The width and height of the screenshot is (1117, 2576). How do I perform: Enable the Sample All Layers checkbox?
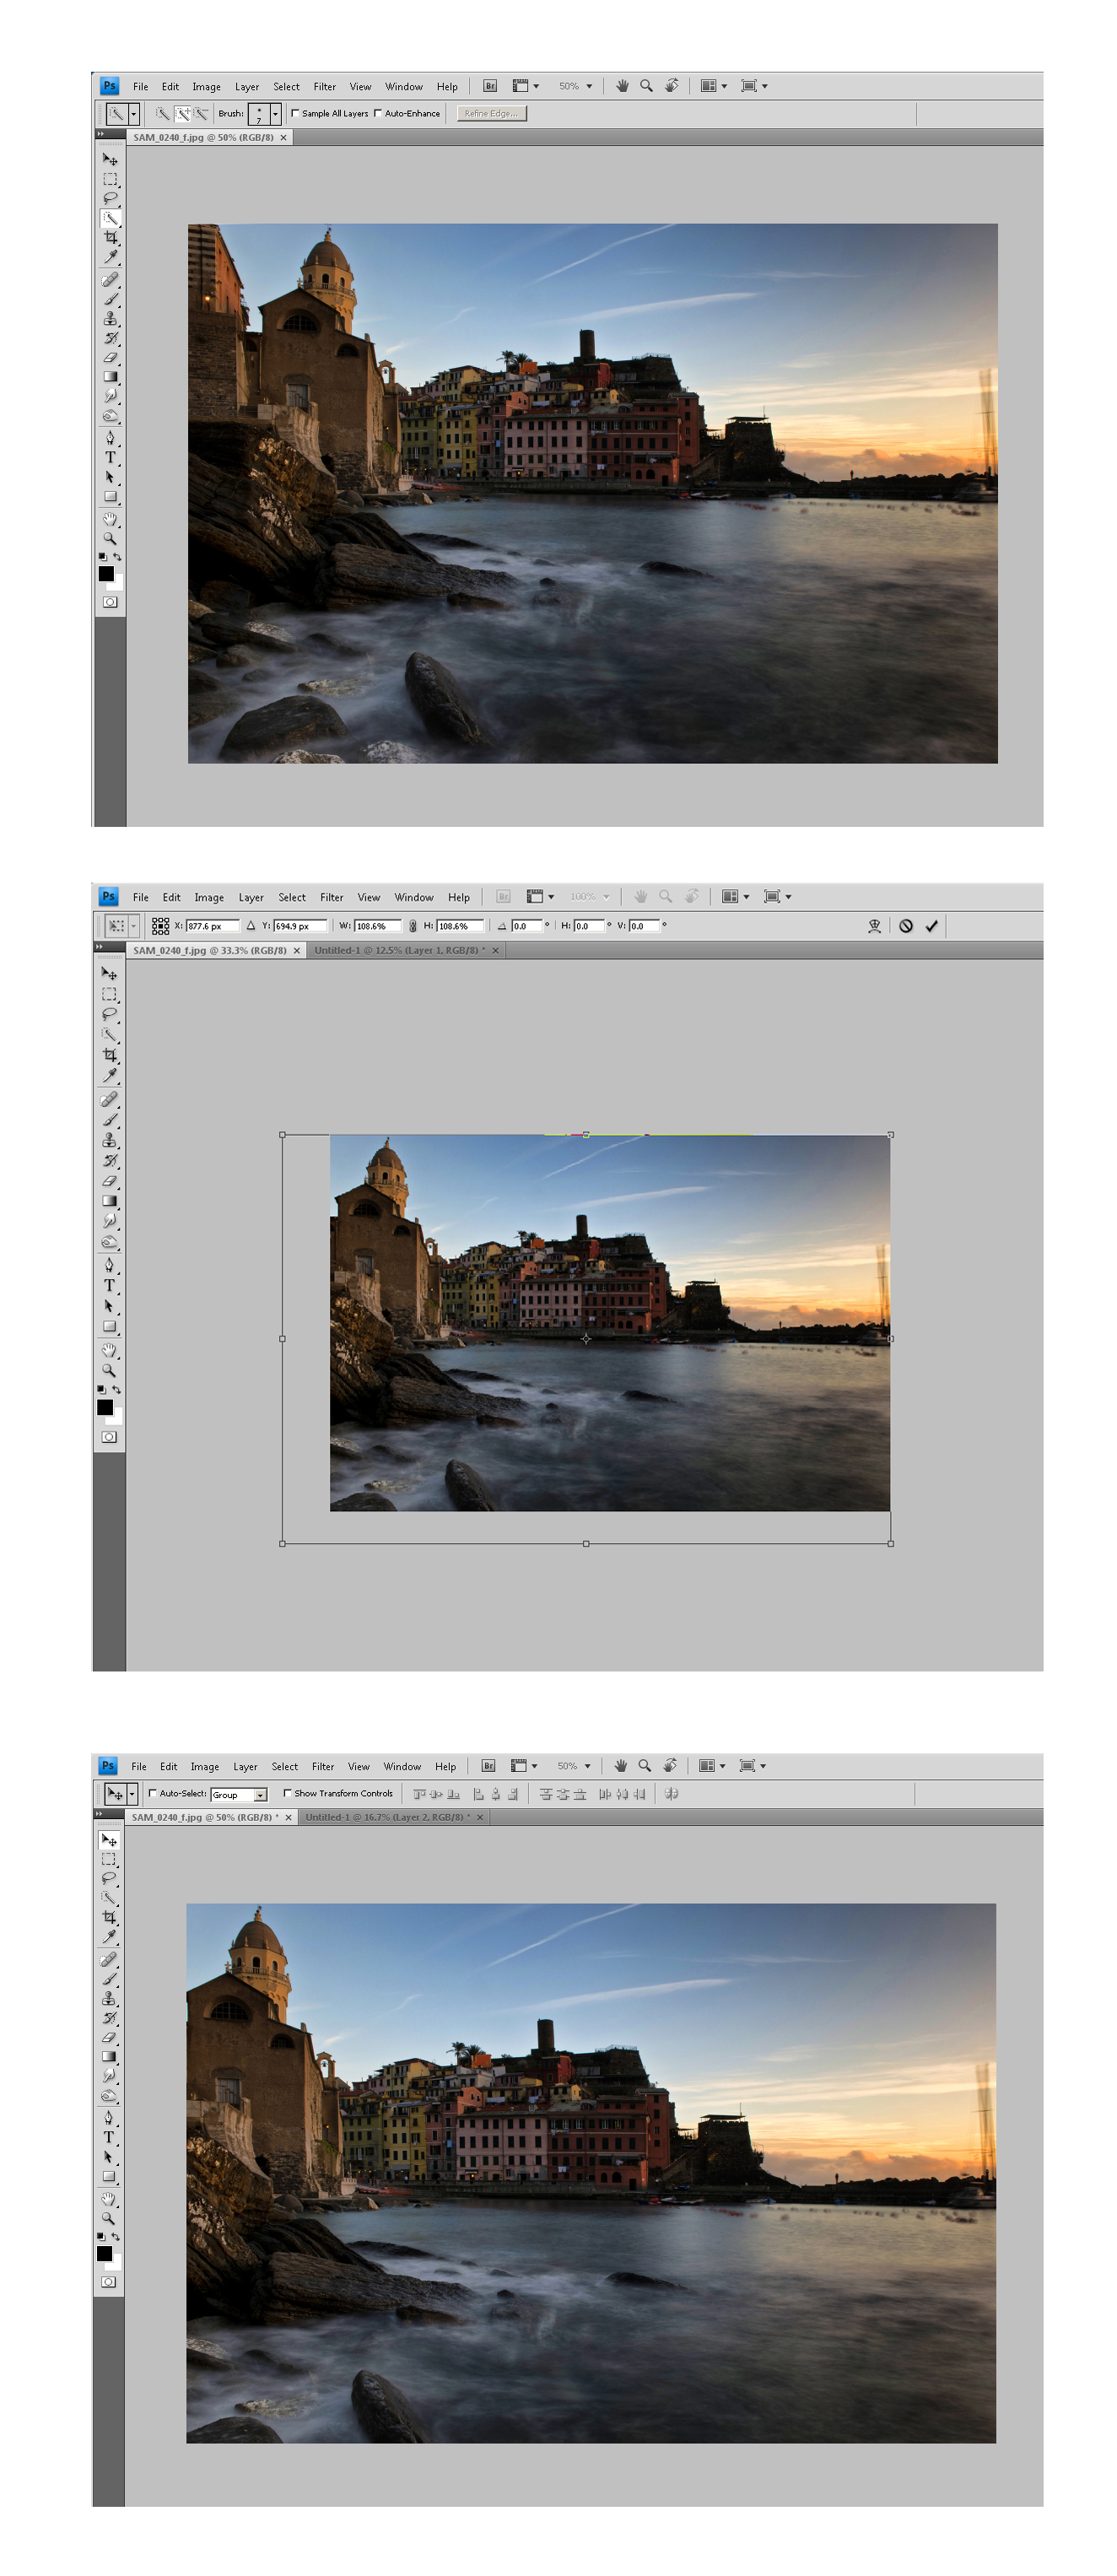[x=295, y=113]
